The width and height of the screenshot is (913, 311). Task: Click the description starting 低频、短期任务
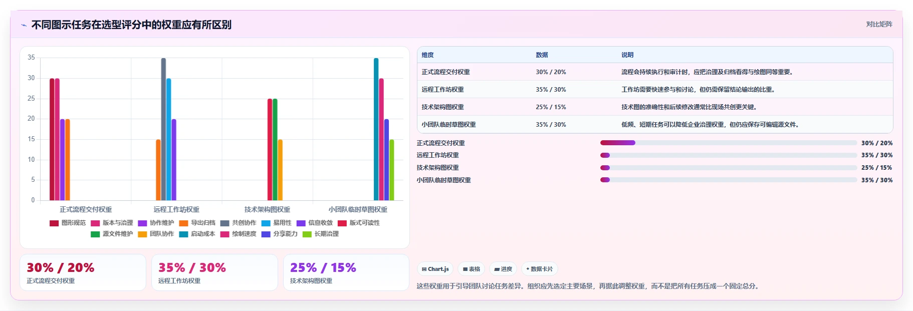(711, 125)
